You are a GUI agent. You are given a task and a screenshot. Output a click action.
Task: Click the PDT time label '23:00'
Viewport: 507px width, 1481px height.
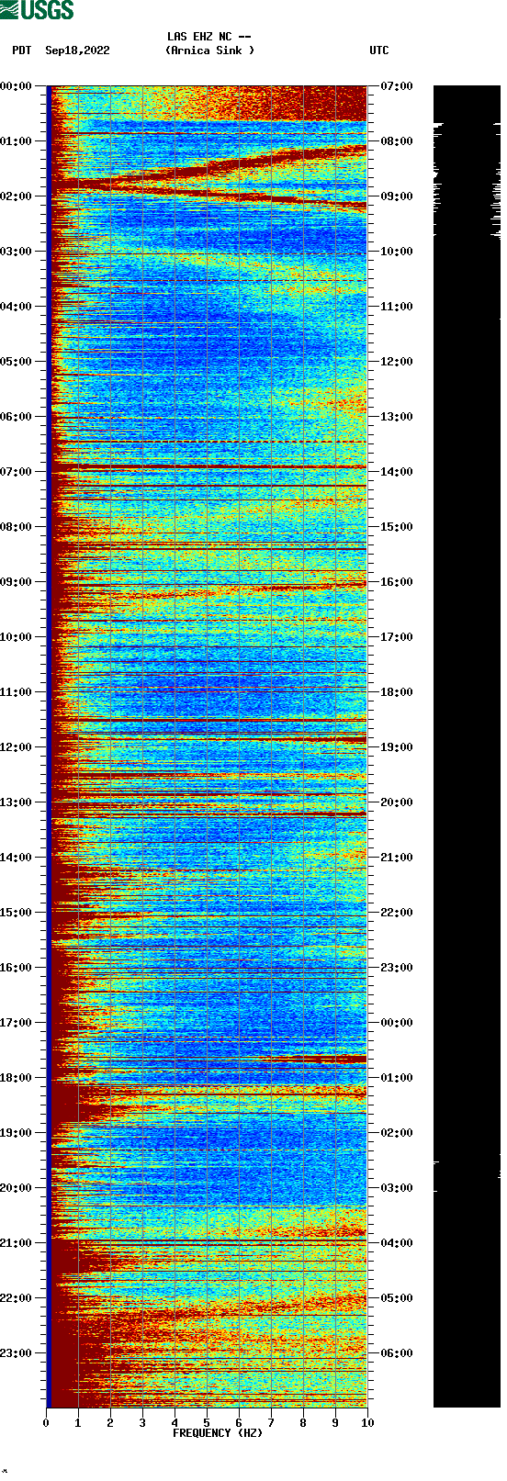pos(17,1353)
